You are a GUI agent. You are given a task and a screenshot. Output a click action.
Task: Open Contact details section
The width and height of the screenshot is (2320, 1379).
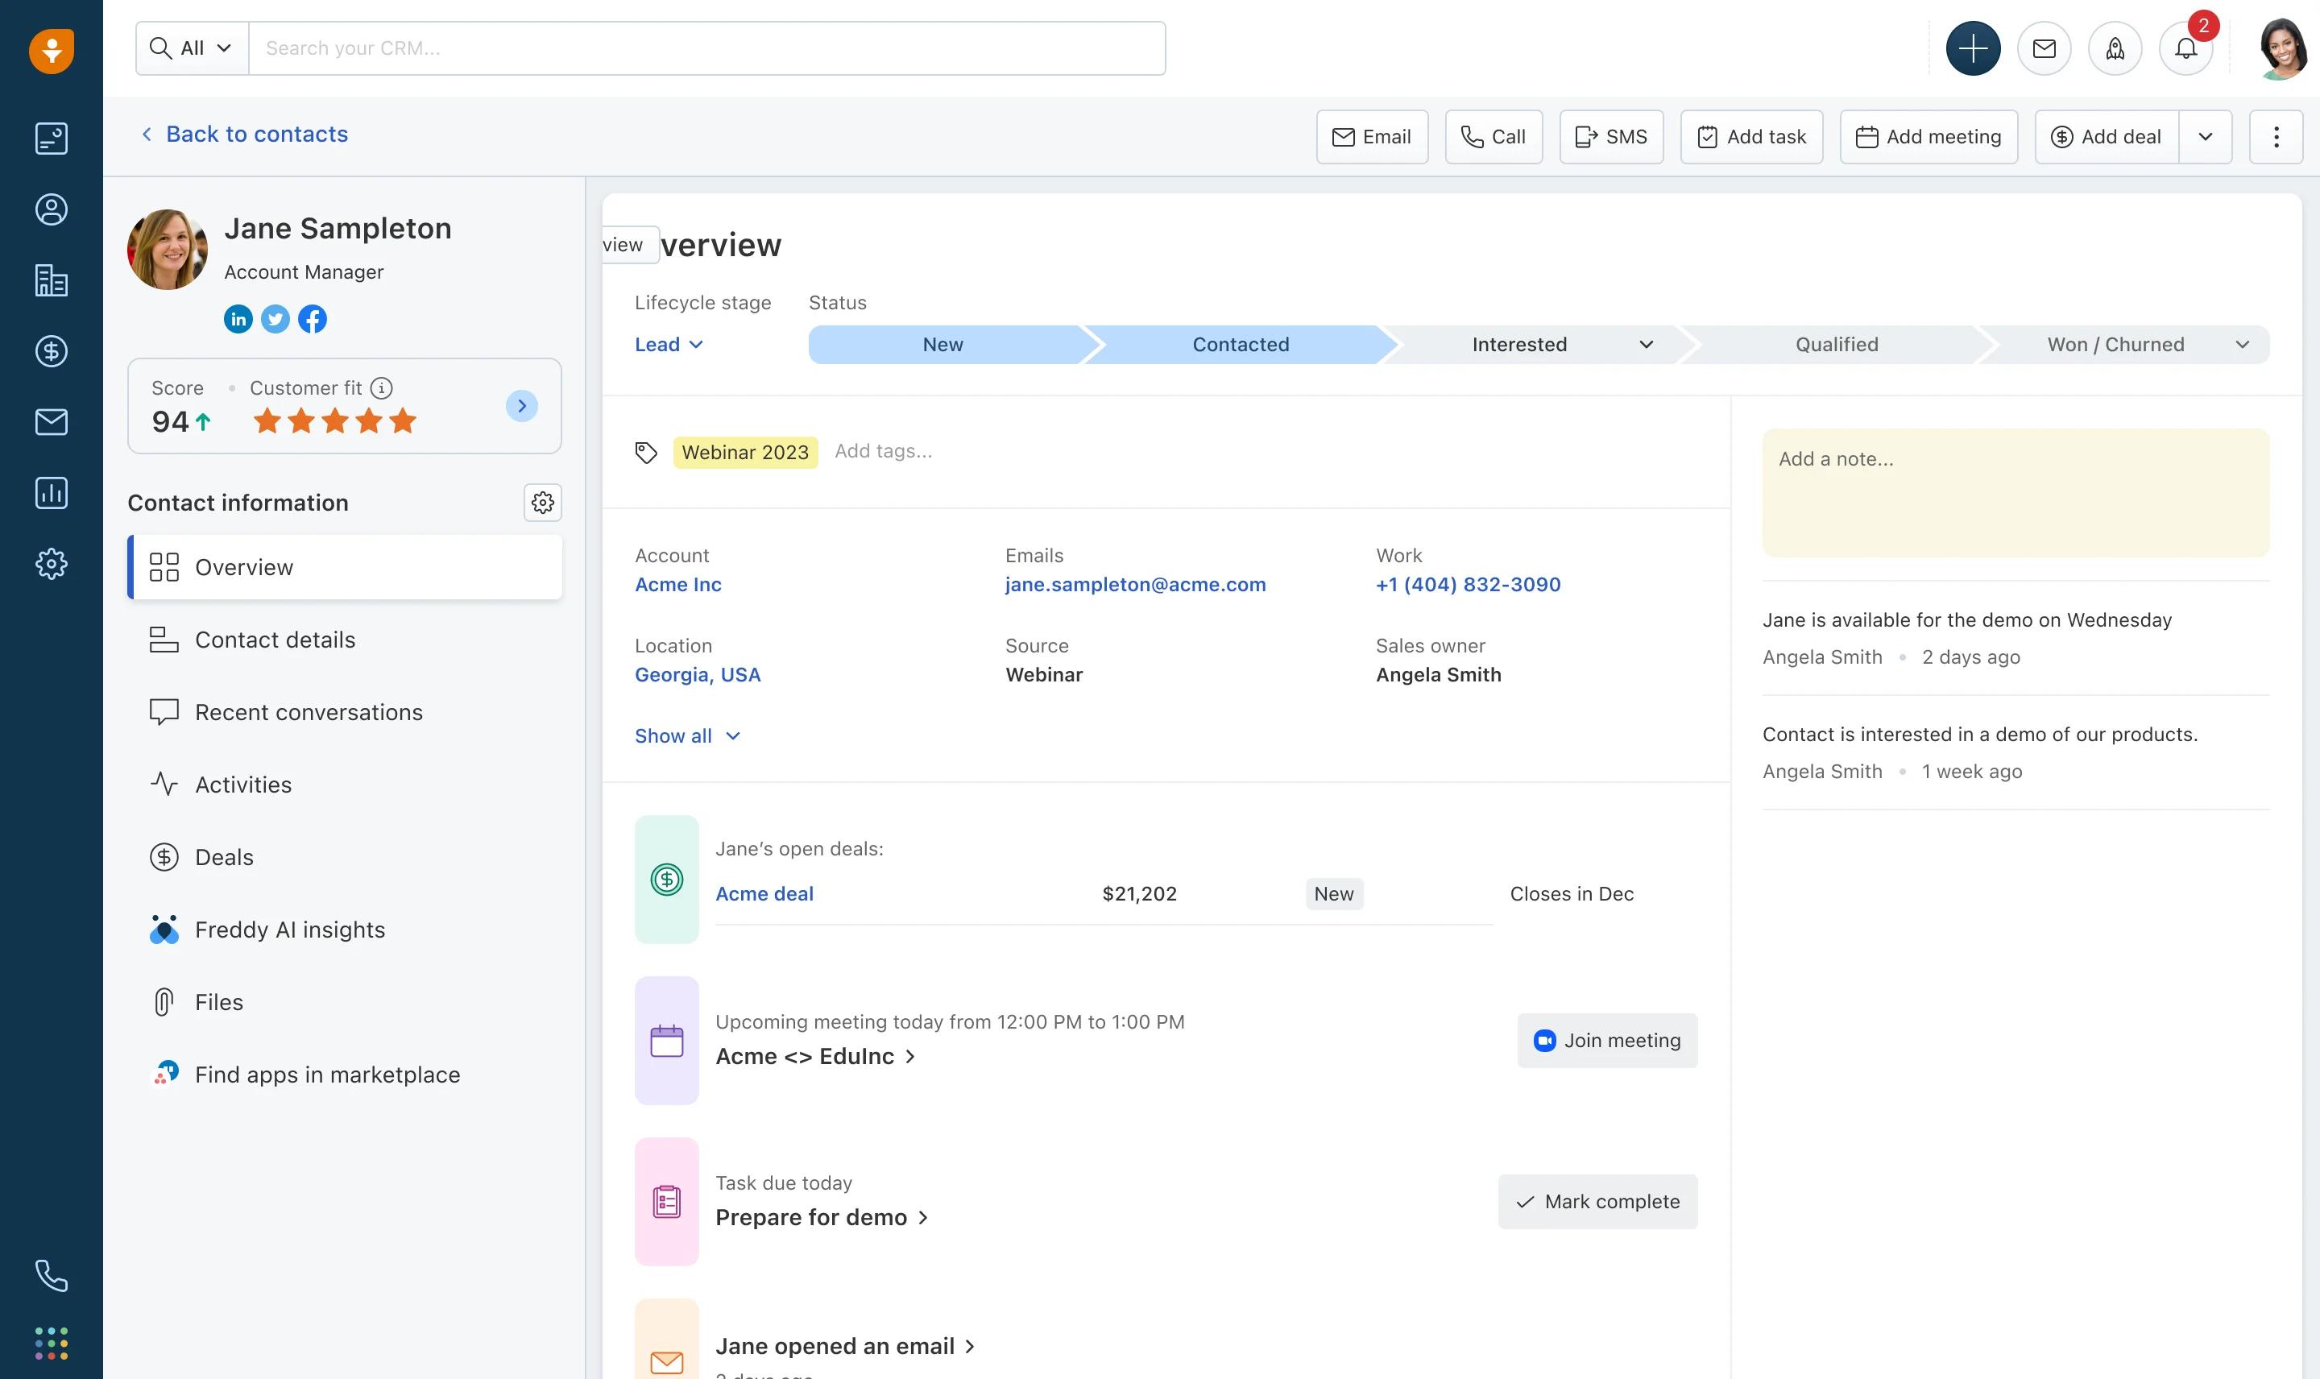pyautogui.click(x=345, y=640)
